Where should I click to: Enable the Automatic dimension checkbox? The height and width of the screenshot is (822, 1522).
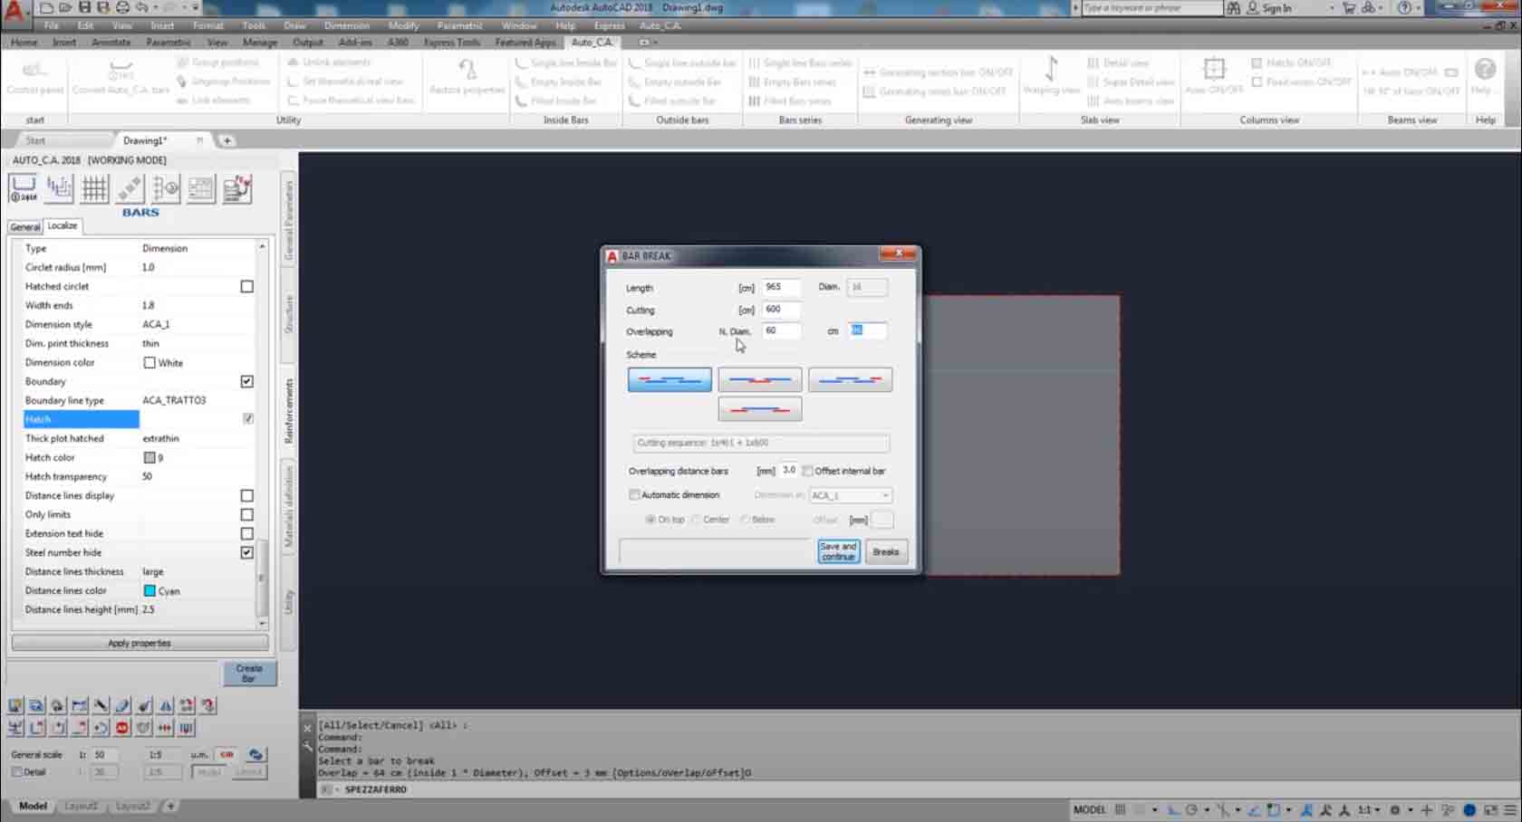[634, 495]
